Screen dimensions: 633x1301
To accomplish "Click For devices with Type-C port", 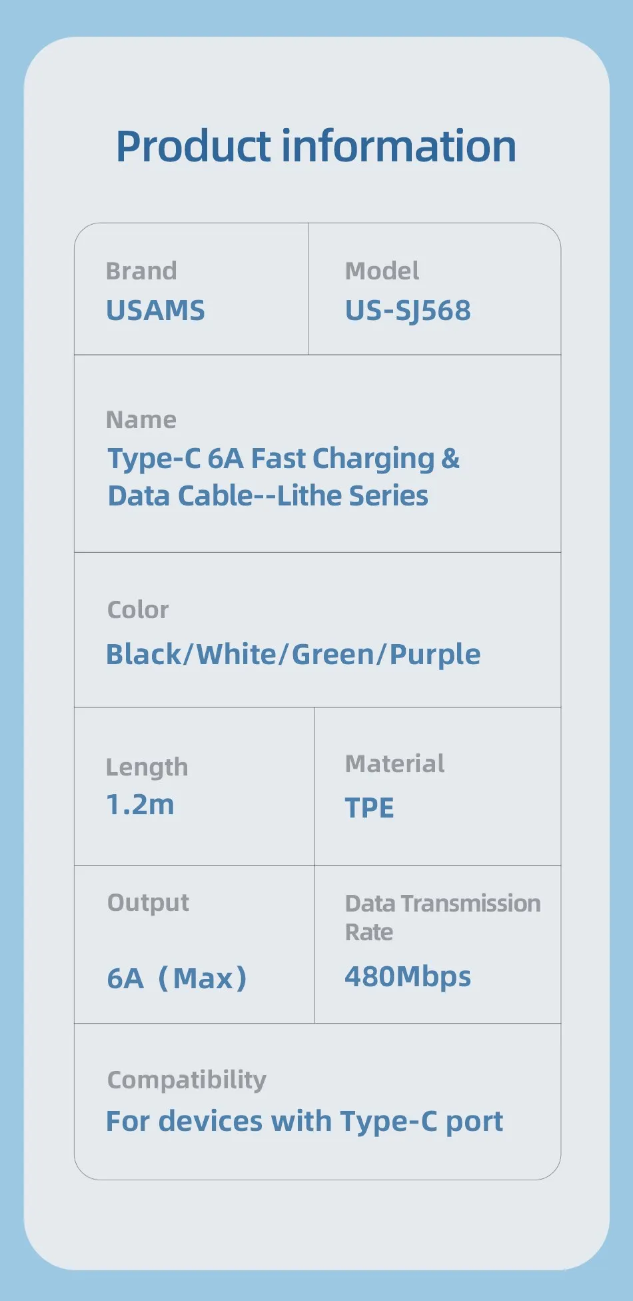I will point(305,1122).
